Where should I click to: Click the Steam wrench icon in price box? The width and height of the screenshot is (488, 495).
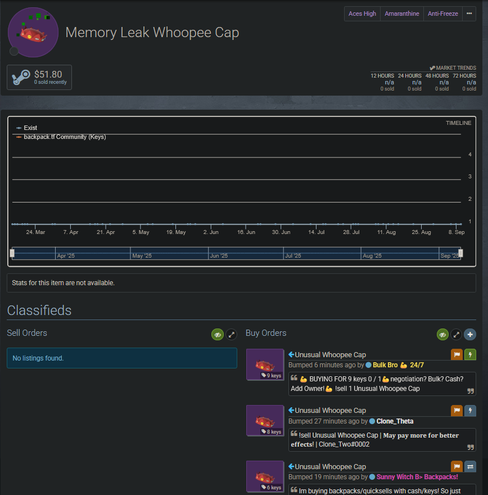click(x=21, y=77)
